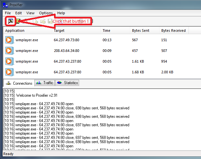Viewport: 201px width, 159px height.
Task: Sort by the Bytes Sent column header
Action: pos(145,31)
